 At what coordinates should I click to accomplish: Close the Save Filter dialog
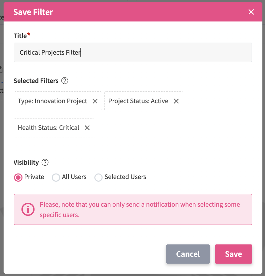[x=251, y=12]
